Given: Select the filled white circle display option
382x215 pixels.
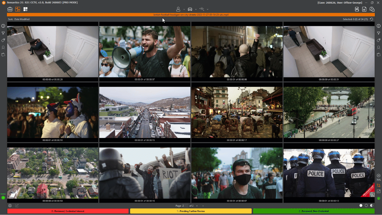Looking at the screenshot, I should point(361,205).
